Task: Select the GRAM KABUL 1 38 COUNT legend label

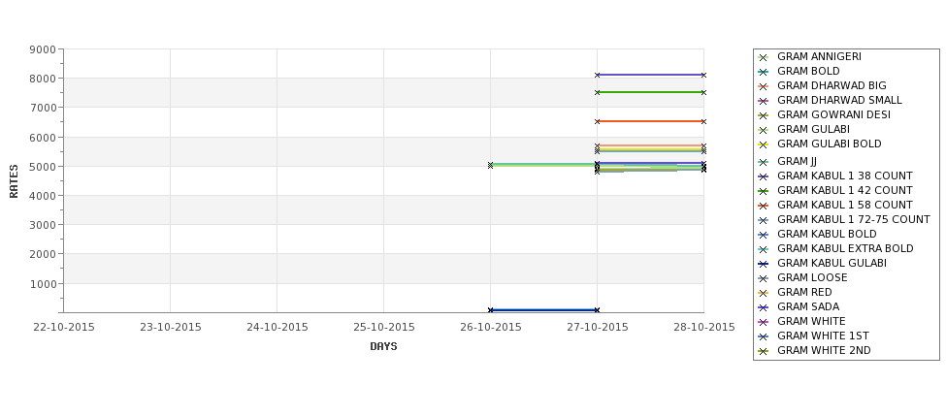Action: pos(845,176)
